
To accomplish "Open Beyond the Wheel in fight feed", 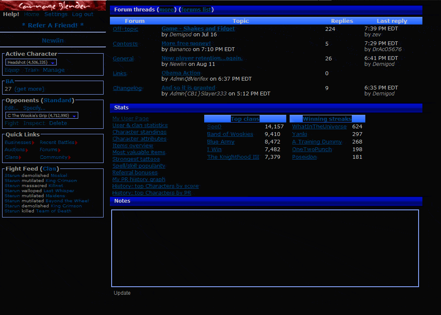I will 67,201.
